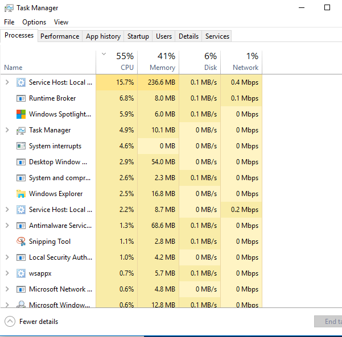Expand the Microsoft Windows indexer group
Screen dimensions: 342x337
pyautogui.click(x=7, y=305)
